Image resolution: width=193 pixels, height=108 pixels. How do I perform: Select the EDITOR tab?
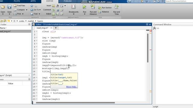coord(50,1)
